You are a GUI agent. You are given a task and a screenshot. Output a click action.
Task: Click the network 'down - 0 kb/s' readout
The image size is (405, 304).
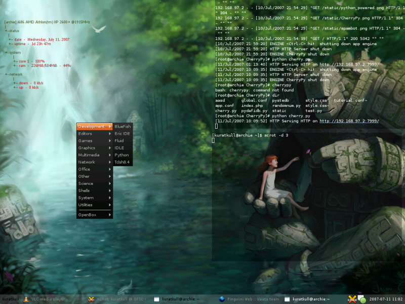(31, 83)
